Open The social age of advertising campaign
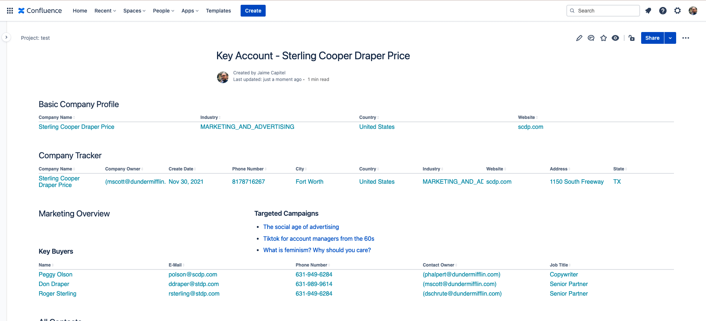The width and height of the screenshot is (706, 321). tap(301, 227)
